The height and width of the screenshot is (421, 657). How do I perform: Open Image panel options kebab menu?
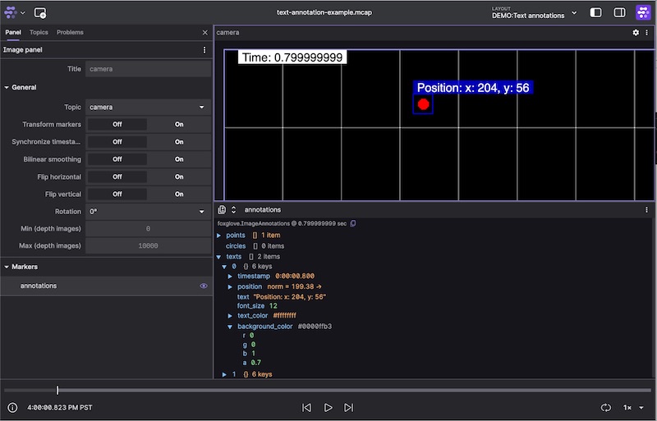click(x=204, y=50)
